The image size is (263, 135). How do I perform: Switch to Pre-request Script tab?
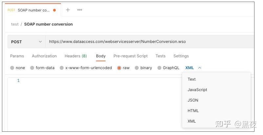tap(131, 56)
